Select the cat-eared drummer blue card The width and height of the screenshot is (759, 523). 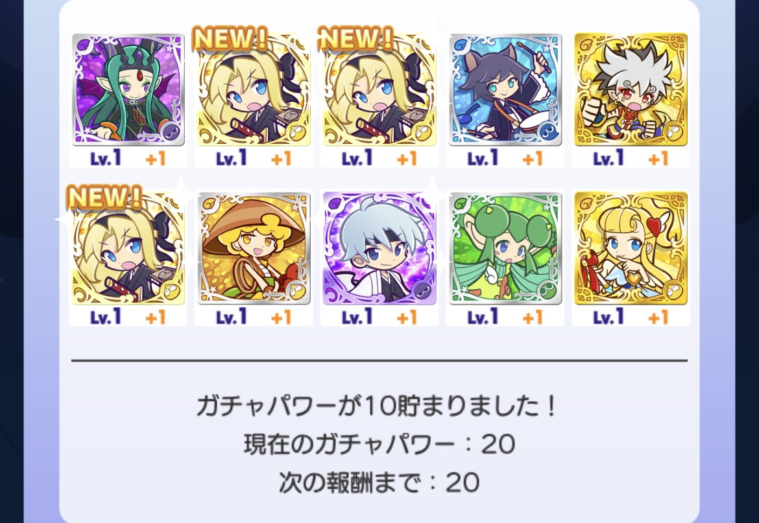(505, 89)
